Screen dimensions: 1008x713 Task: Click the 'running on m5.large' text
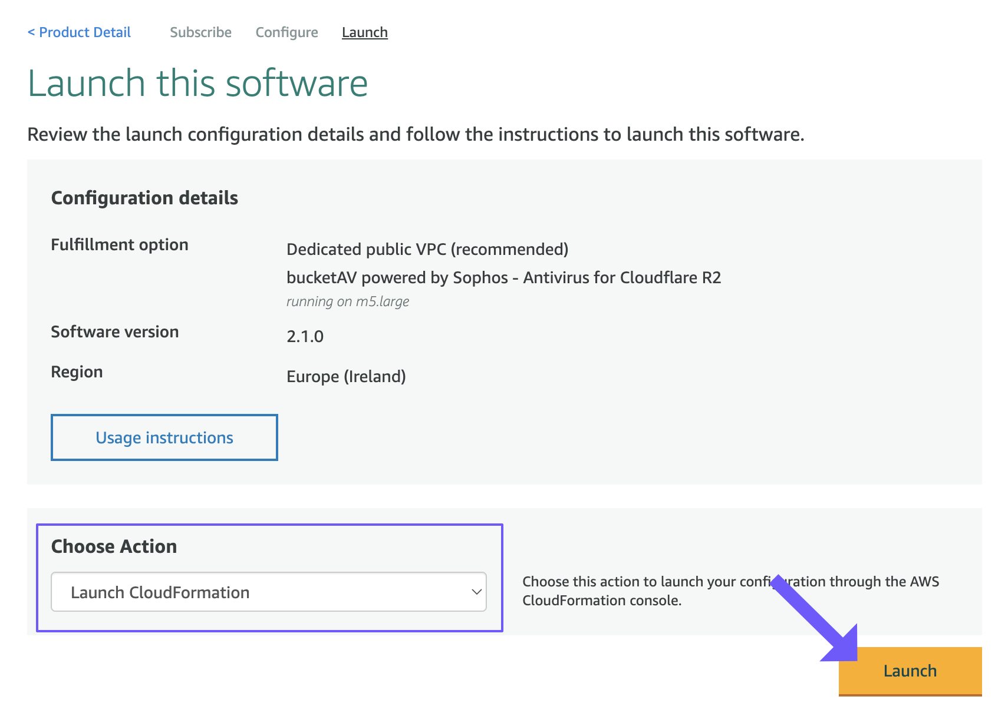[x=348, y=301]
